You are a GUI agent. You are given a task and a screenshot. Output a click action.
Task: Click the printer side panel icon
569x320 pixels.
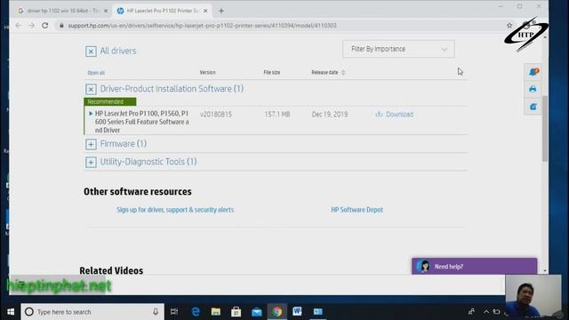[533, 89]
